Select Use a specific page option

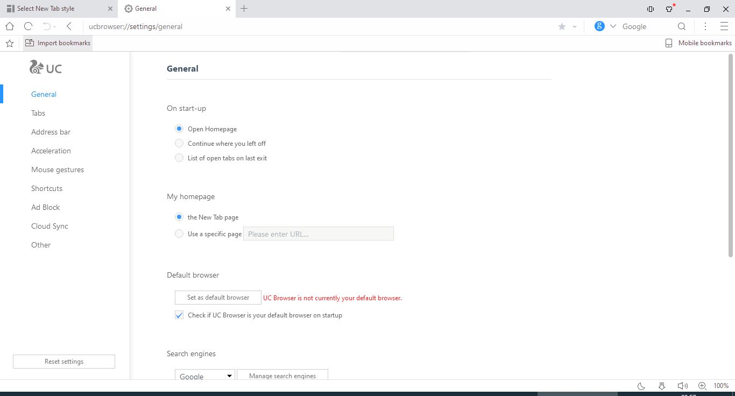pyautogui.click(x=179, y=234)
